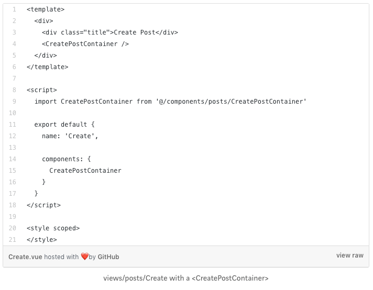Click line number 9 in gutter

[14, 102]
